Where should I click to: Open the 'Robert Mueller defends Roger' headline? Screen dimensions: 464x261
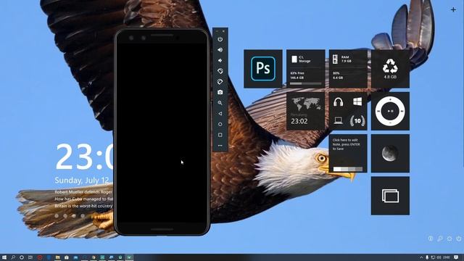pyautogui.click(x=83, y=191)
